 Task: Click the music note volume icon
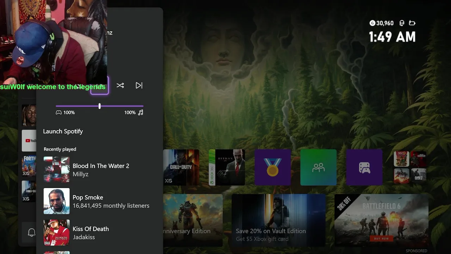(141, 113)
